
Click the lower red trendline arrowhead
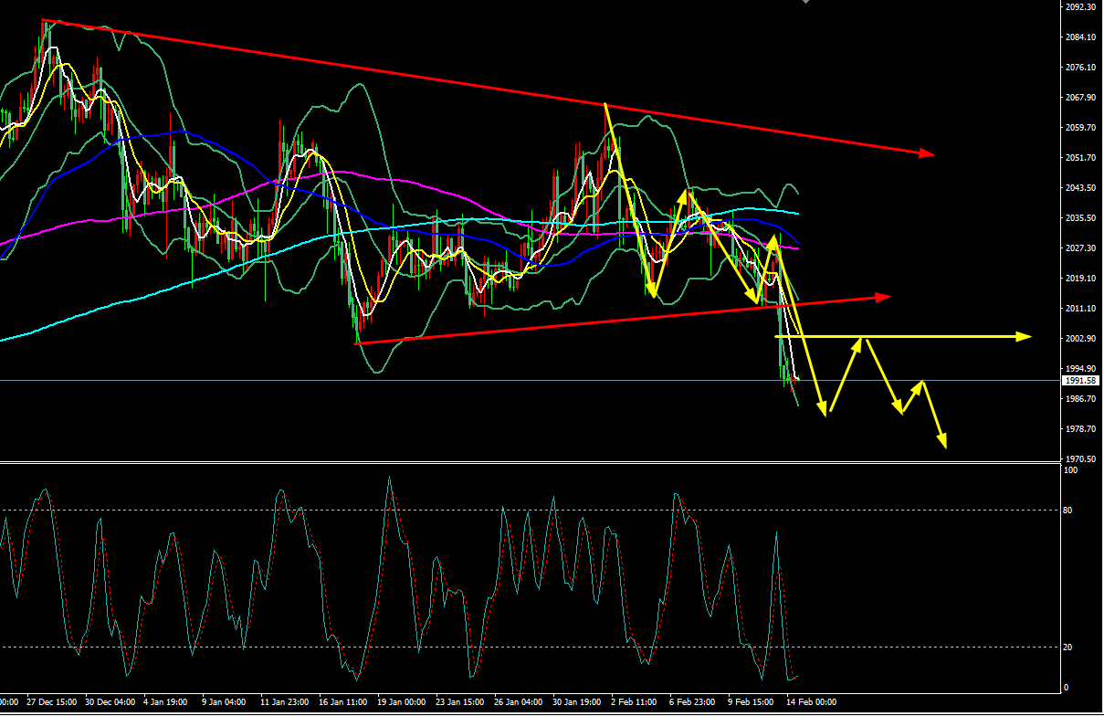point(882,297)
